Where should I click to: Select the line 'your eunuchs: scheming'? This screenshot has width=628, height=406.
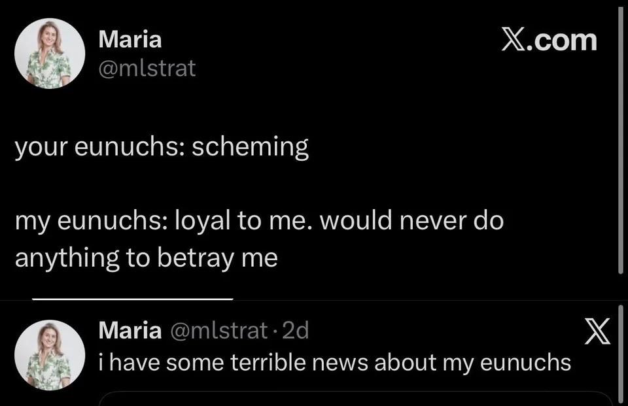pos(162,147)
